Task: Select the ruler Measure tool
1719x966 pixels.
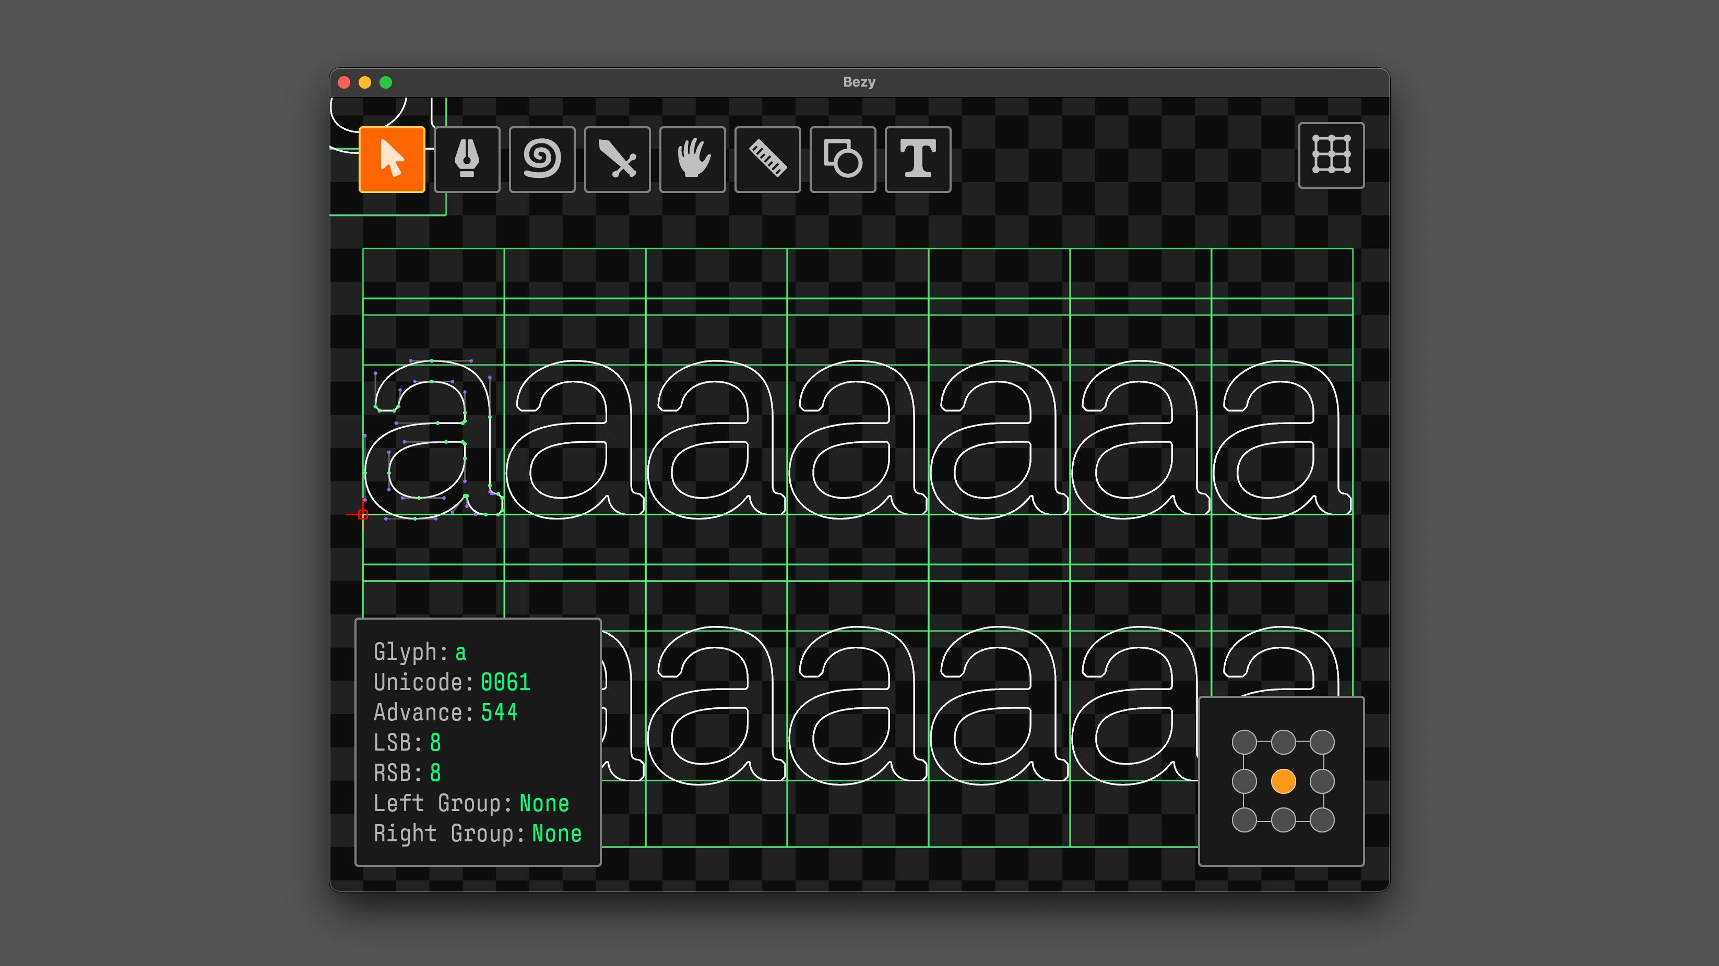Action: point(767,159)
